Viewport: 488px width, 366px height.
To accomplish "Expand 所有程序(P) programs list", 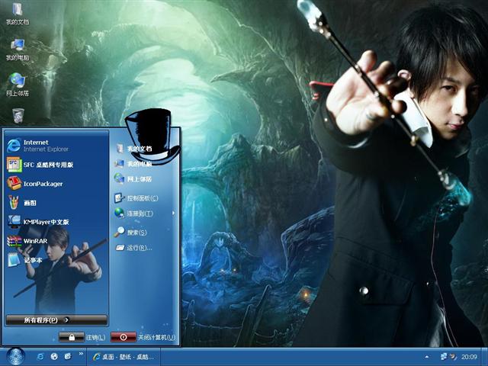I will pos(56,320).
